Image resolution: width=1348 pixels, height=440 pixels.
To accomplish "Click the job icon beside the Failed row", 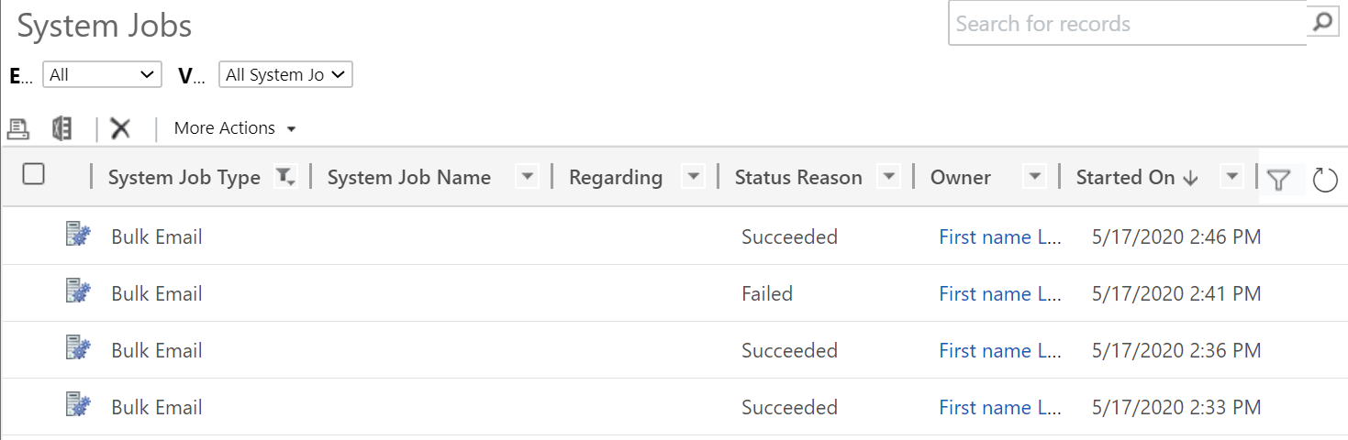I will (x=79, y=292).
